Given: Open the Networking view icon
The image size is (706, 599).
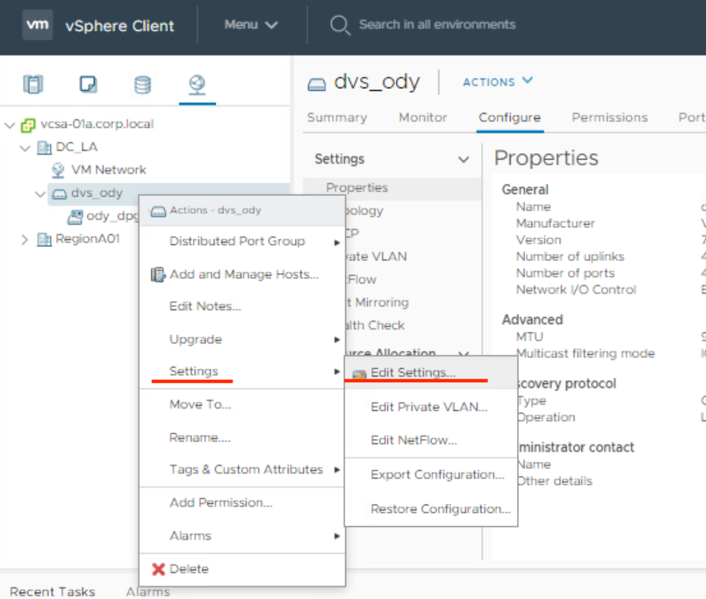Looking at the screenshot, I should point(198,85).
